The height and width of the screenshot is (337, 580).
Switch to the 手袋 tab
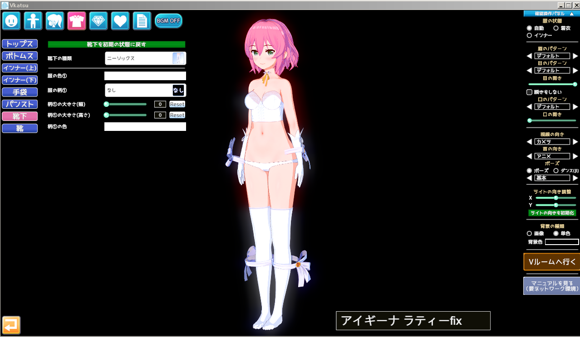[20, 92]
